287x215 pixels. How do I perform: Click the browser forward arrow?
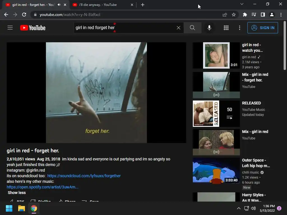15,15
